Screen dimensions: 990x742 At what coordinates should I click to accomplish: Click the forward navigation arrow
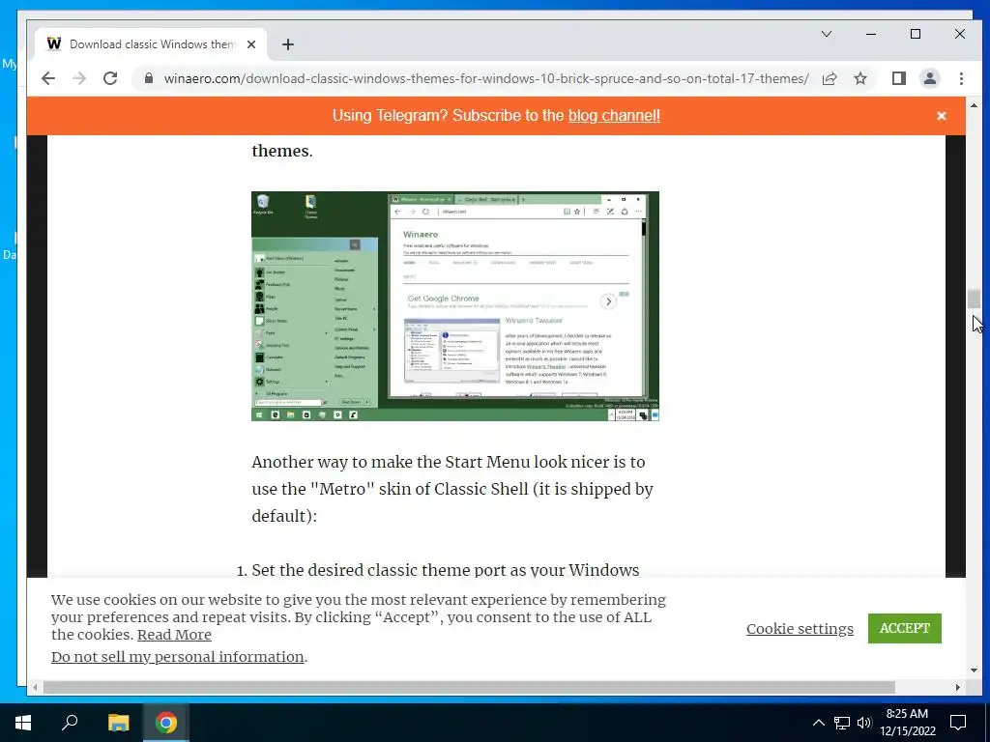point(79,78)
